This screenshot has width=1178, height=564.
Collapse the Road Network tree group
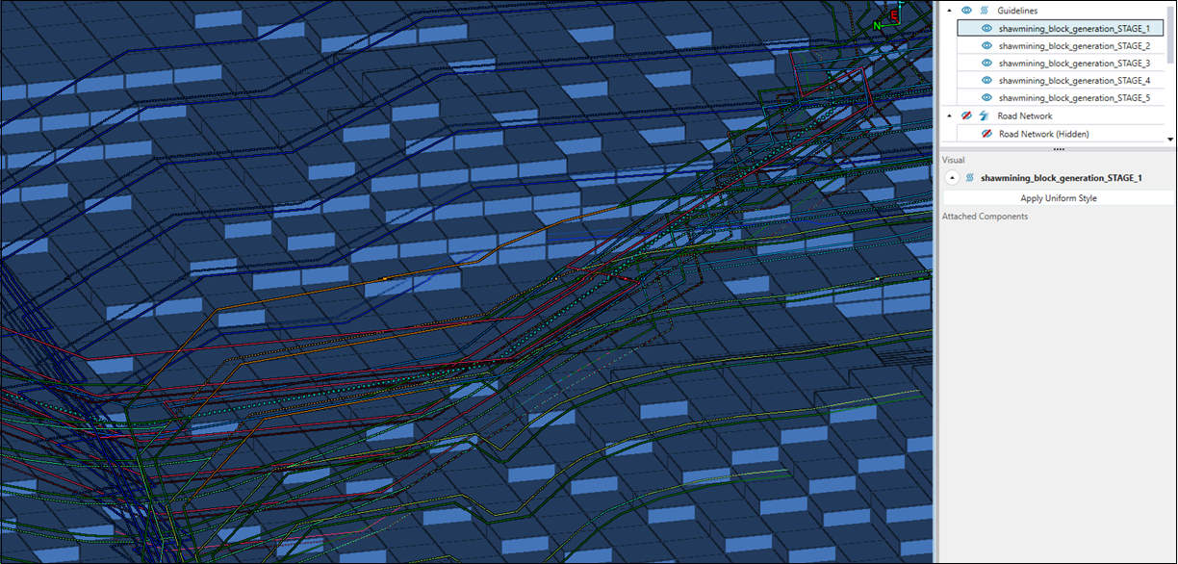coord(949,115)
